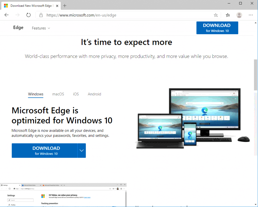258x207 pixels.
Task: Select the macOS platform tab
Action: point(58,94)
